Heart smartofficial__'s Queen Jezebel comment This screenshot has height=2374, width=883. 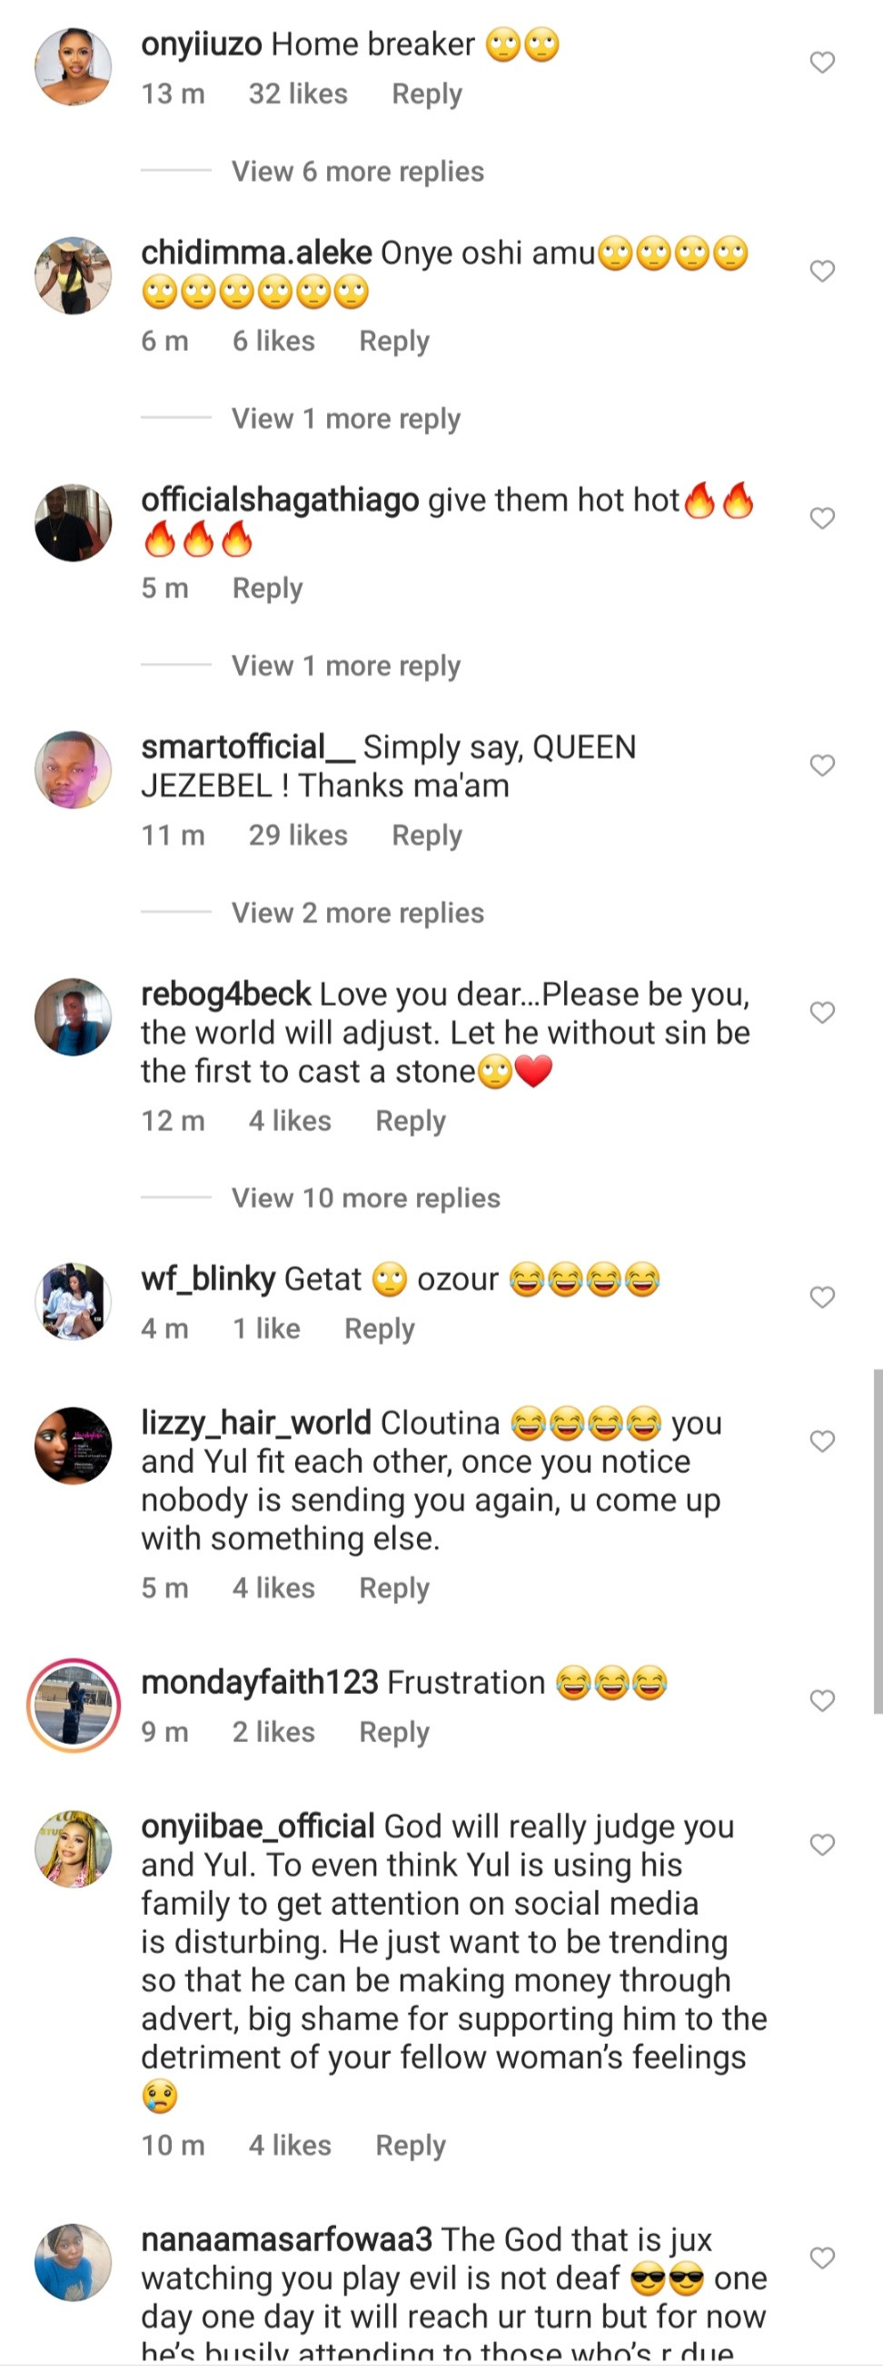point(821,766)
